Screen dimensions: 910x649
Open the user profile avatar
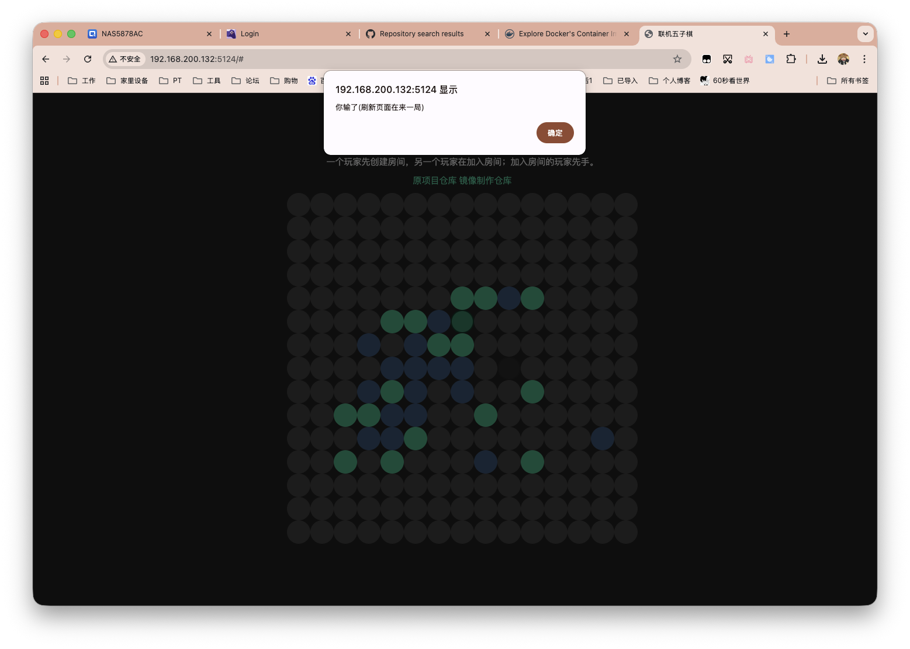[x=843, y=59]
